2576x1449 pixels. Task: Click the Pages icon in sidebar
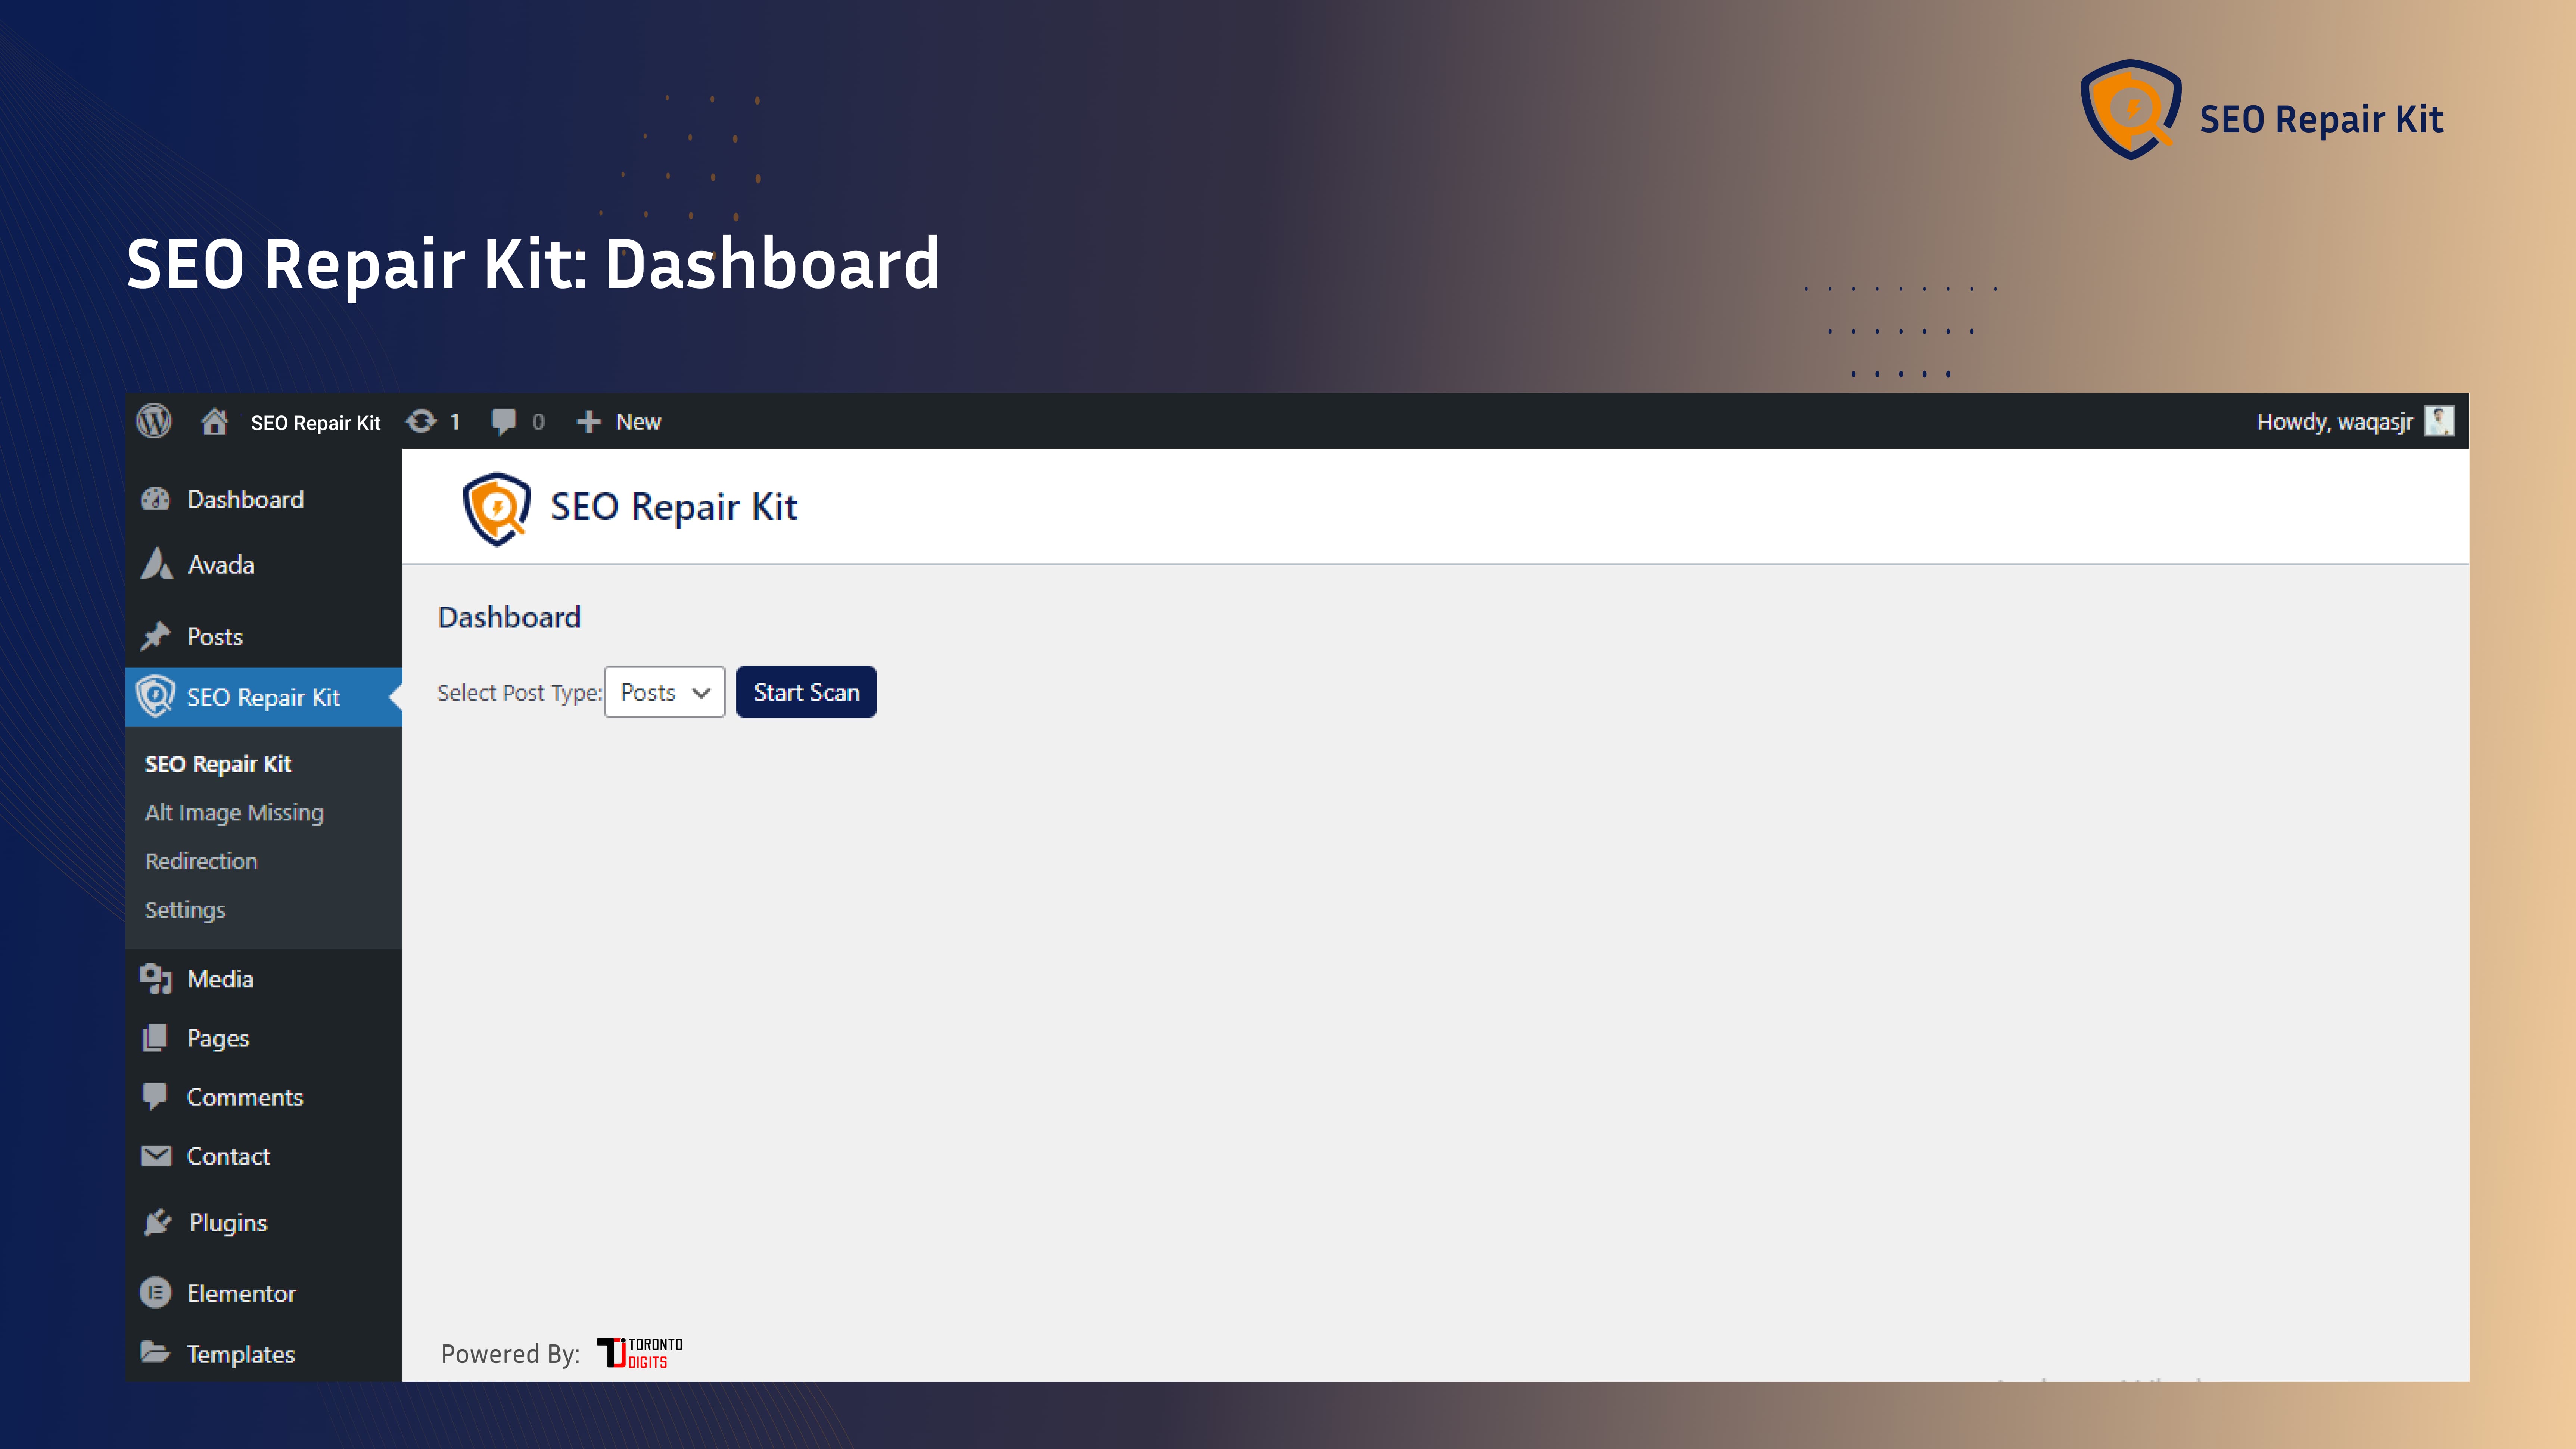(x=155, y=1038)
